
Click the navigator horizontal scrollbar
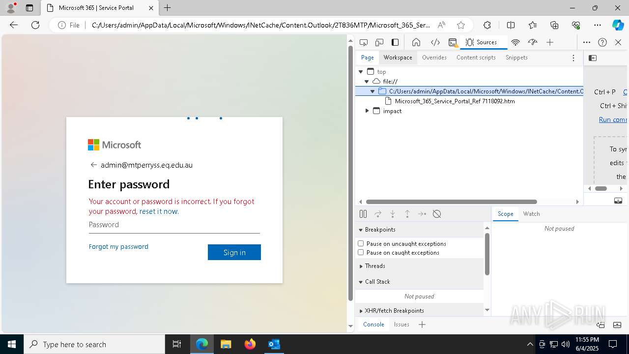click(452, 202)
